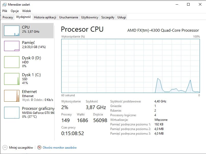Screen dimensions: 206x154
Task: Open the Usługi tab
Action: 122,17
